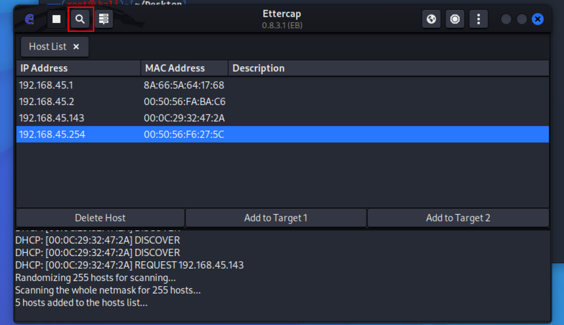Sort hosts by MAC Address column
The height and width of the screenshot is (325, 564).
pyautogui.click(x=184, y=68)
